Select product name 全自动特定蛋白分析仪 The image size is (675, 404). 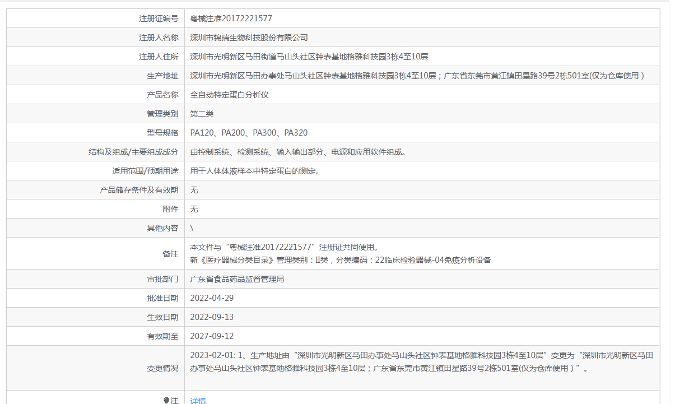coord(230,95)
